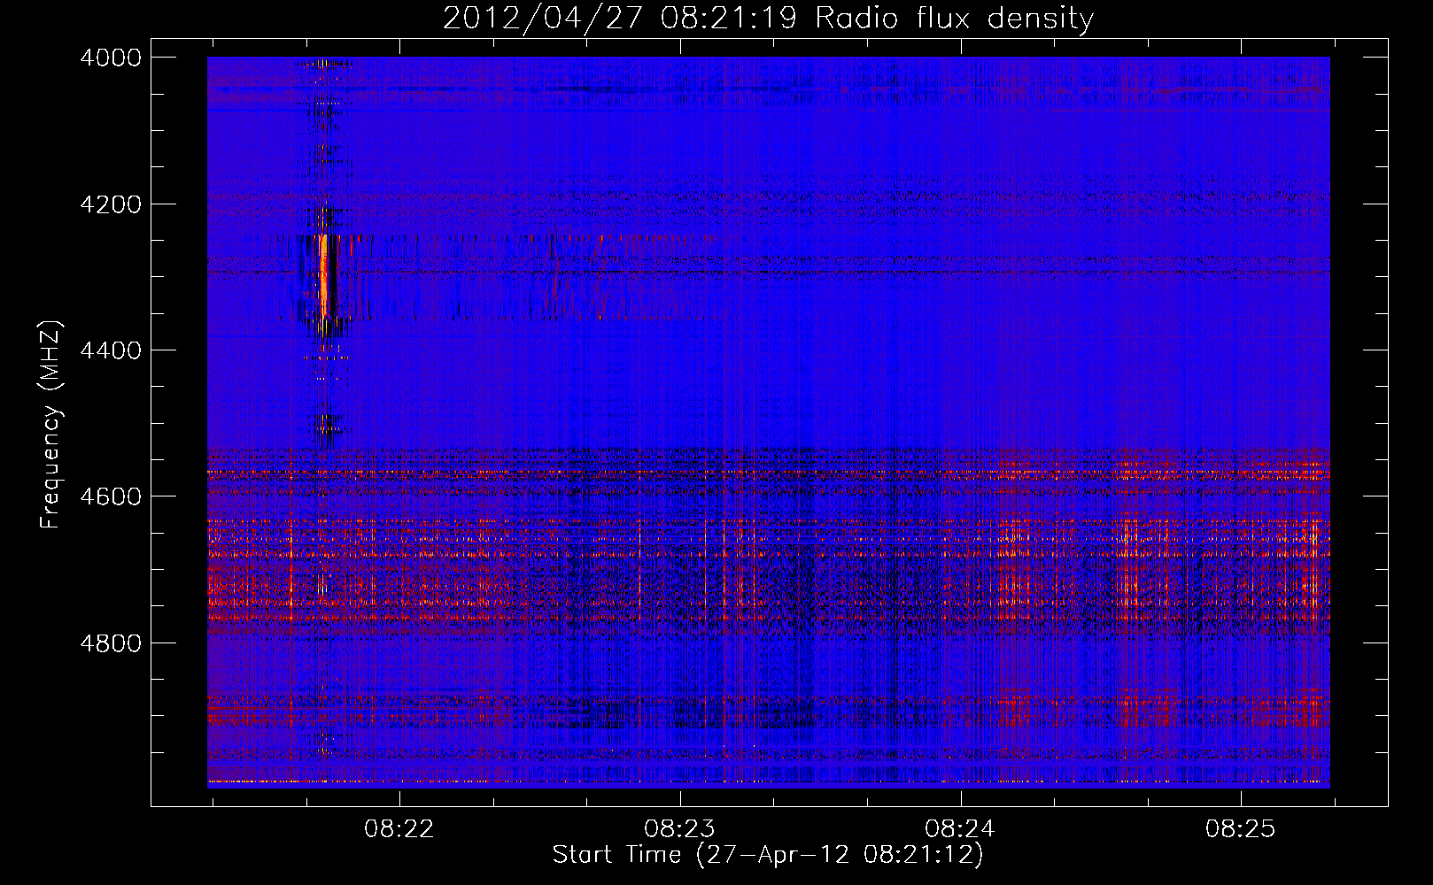1433x885 pixels.
Task: Select the 4400 frequency tick label
Action: (111, 350)
